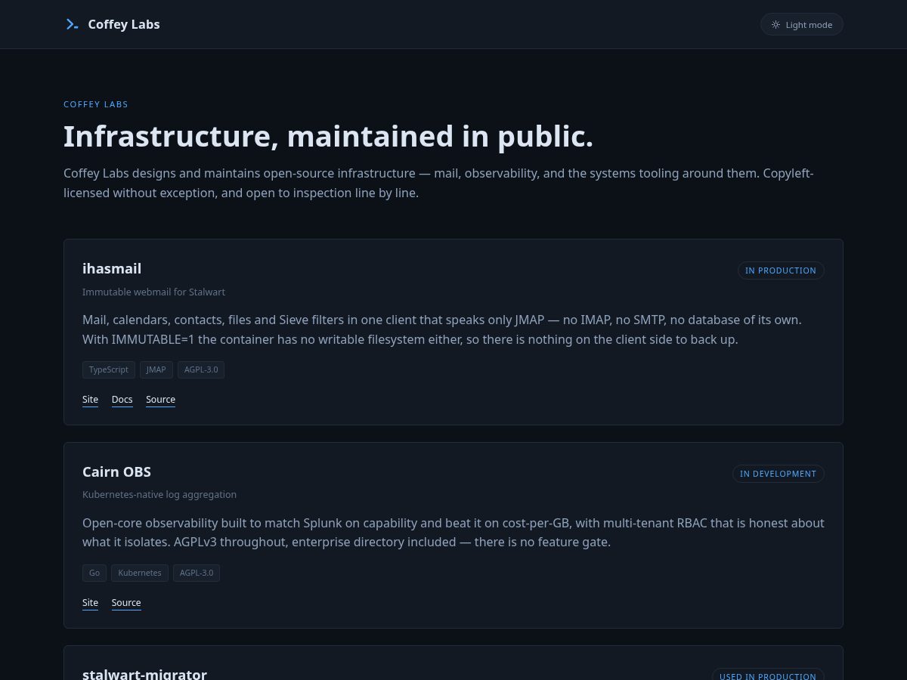This screenshot has height=680, width=907.
Task: Click the Coffey Labs terminal logo icon
Action: (72, 24)
